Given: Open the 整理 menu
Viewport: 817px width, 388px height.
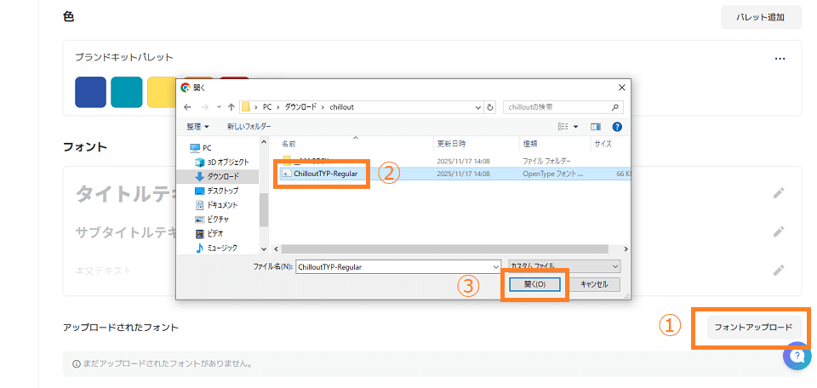Looking at the screenshot, I should coord(198,127).
